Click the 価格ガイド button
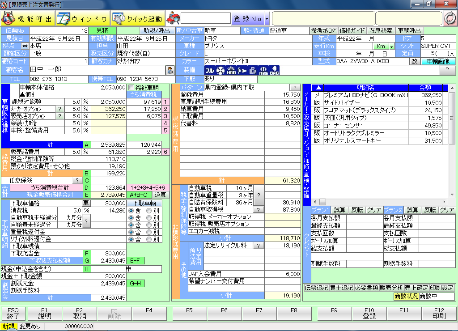458x331 pixels. (352, 31)
